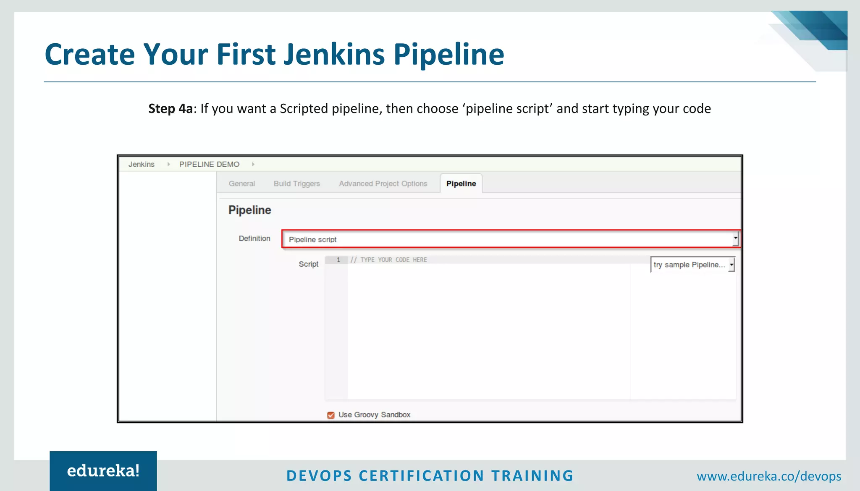Open the www.edureka.co/devops link

click(x=769, y=476)
